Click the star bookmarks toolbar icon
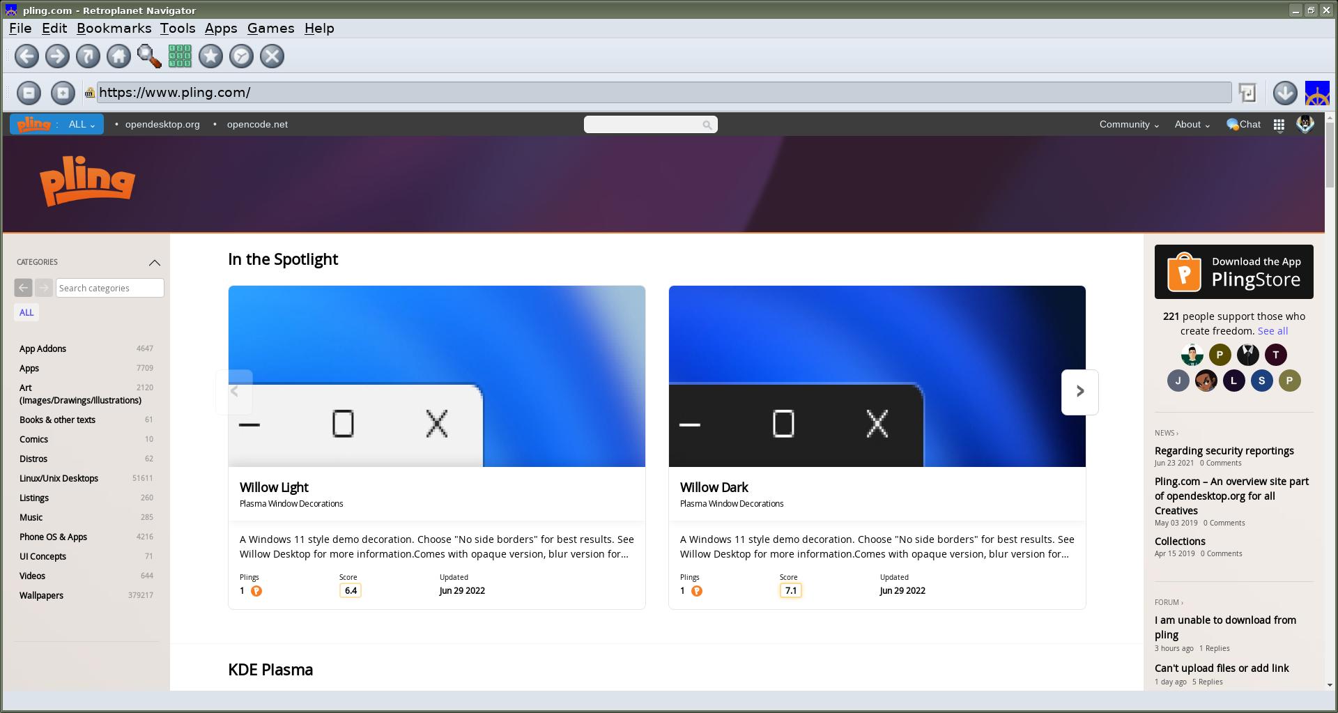The width and height of the screenshot is (1338, 713). (210, 56)
